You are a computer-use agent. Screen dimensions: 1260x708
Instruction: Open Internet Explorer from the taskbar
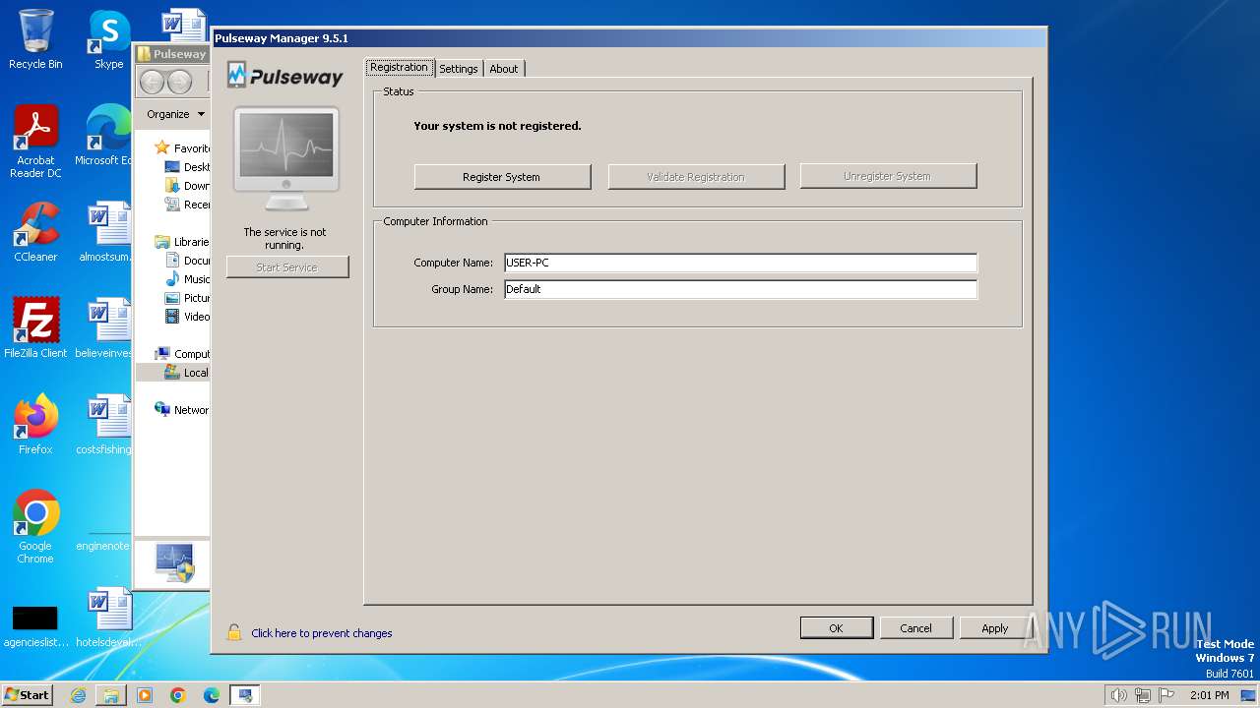(78, 695)
